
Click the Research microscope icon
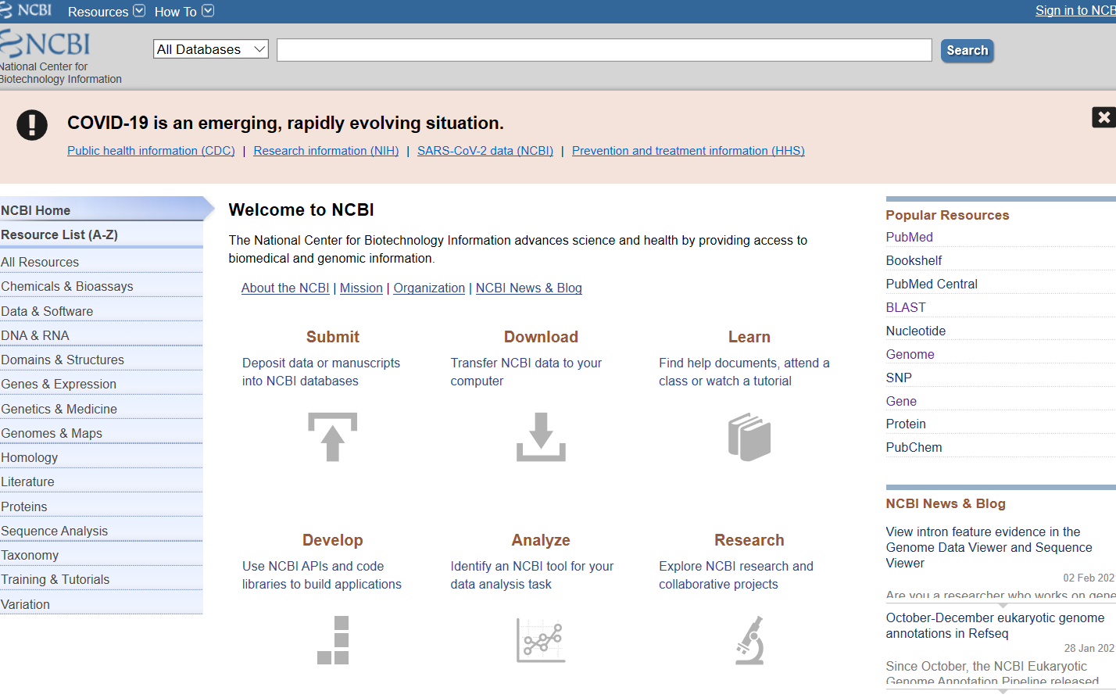[x=749, y=640]
